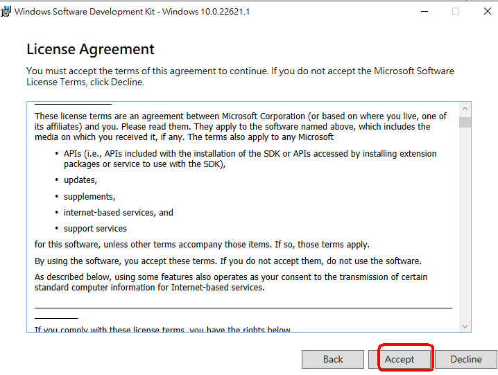Click the 'support services' bullet item
The height and width of the screenshot is (375, 498).
tap(95, 229)
